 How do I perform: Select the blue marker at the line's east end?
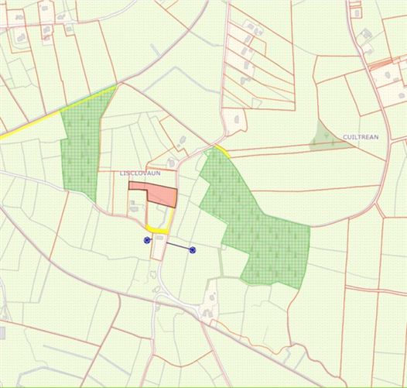(x=193, y=250)
